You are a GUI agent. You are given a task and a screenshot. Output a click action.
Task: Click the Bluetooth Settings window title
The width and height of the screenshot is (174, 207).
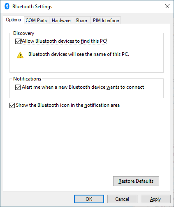tap(32, 7)
